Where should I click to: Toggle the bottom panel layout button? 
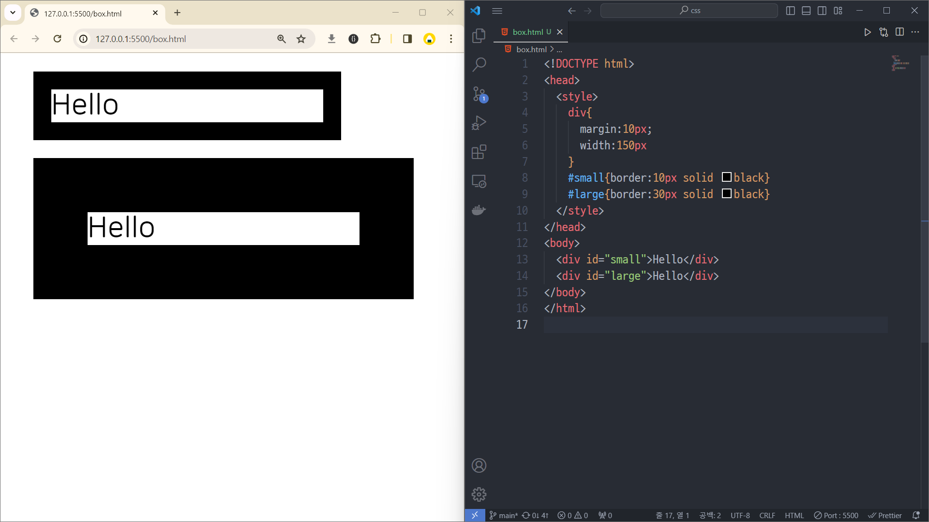click(806, 11)
